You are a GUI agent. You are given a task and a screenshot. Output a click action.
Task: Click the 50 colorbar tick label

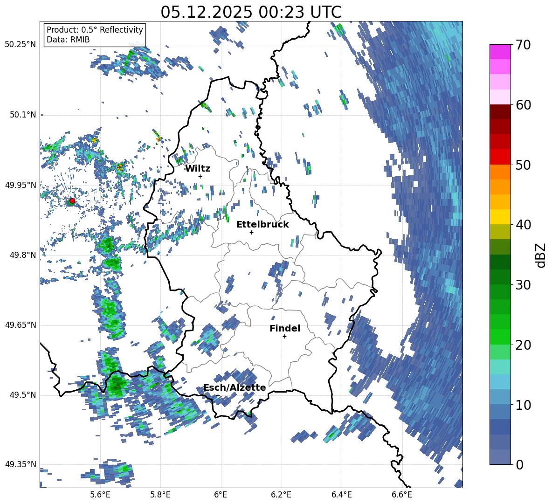click(523, 165)
